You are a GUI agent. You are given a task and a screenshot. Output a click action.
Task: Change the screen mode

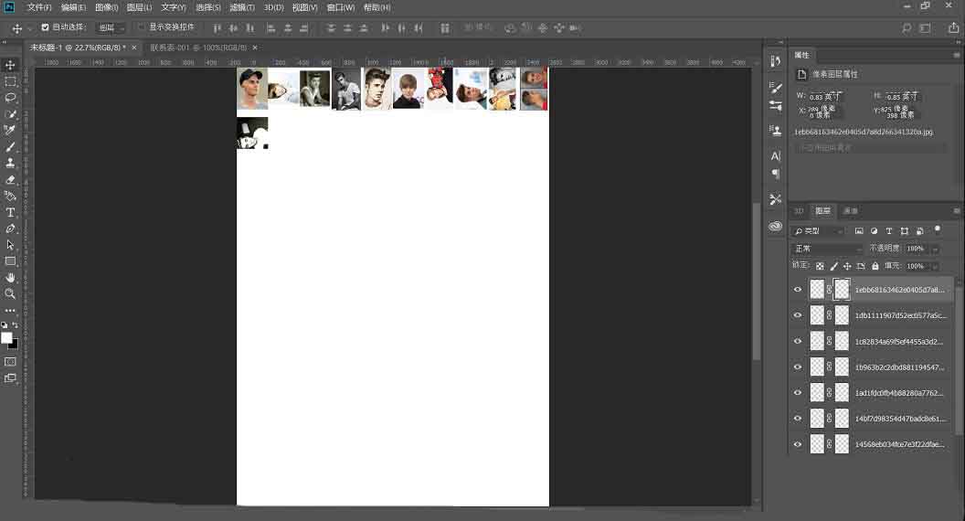click(10, 378)
